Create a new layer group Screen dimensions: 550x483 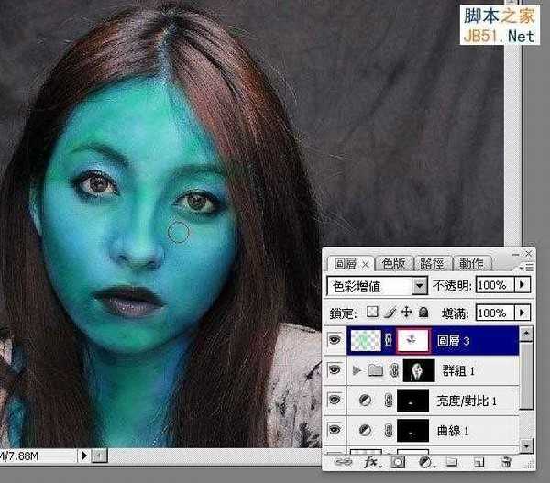coord(452,465)
